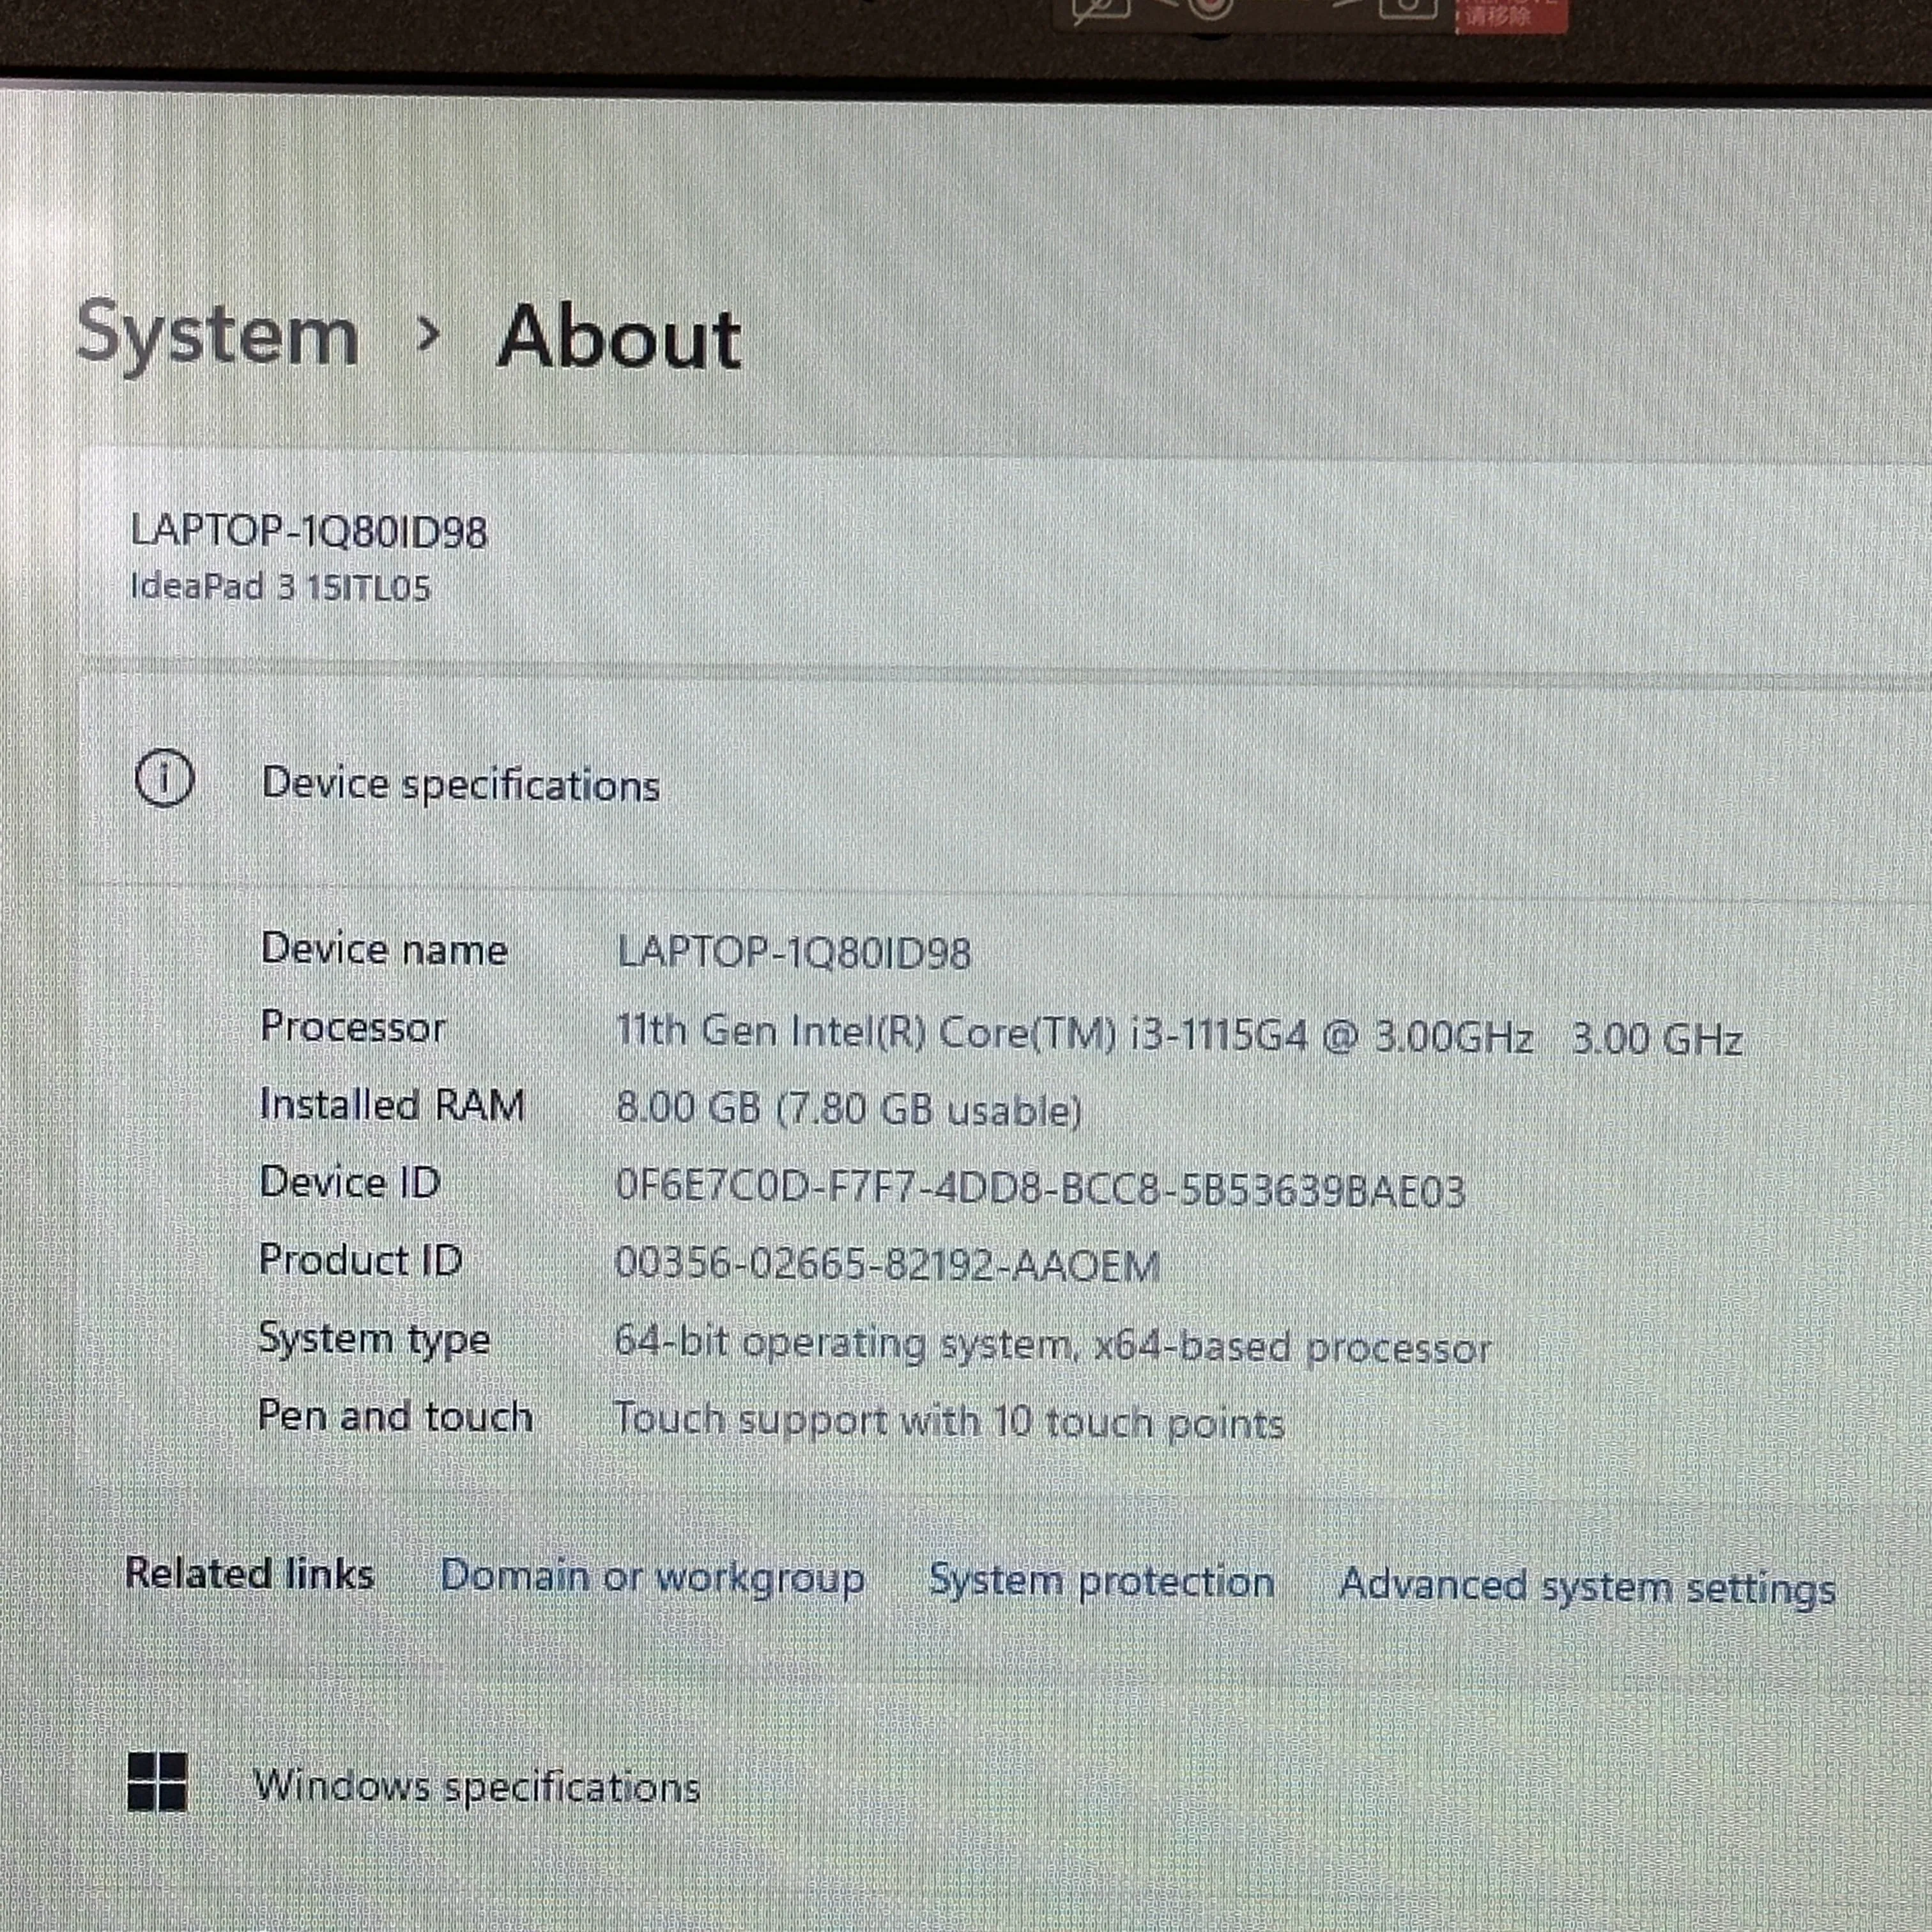Click the Device ID label
The width and height of the screenshot is (1932, 1932).
click(350, 1182)
